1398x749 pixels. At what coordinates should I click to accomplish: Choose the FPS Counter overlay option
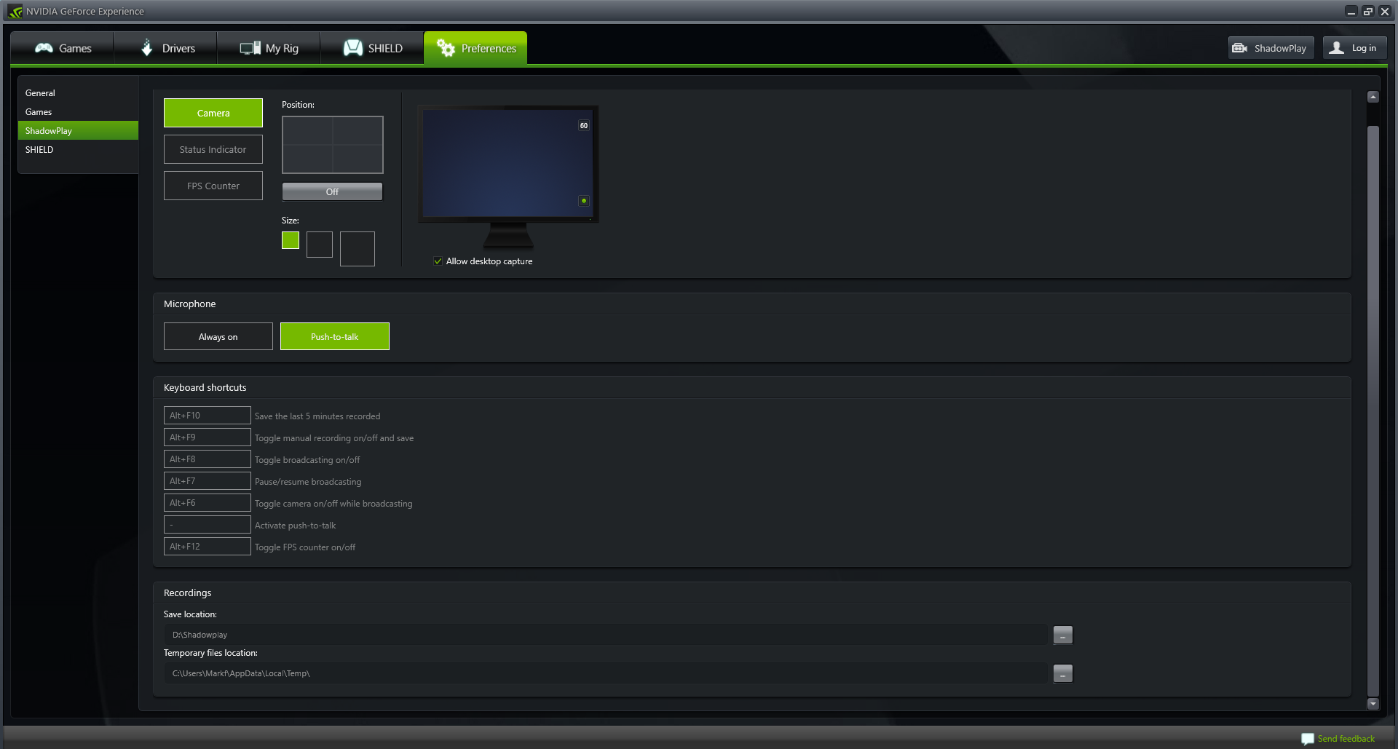[213, 186]
